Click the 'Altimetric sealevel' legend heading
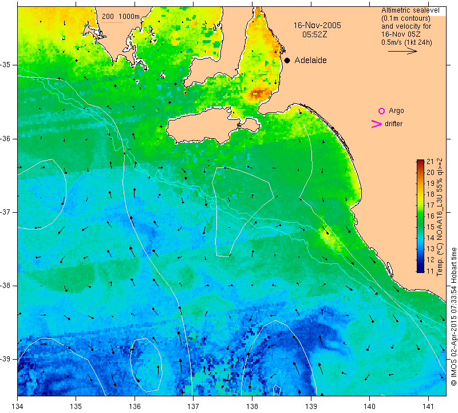This screenshot has height=413, width=458. click(x=410, y=10)
